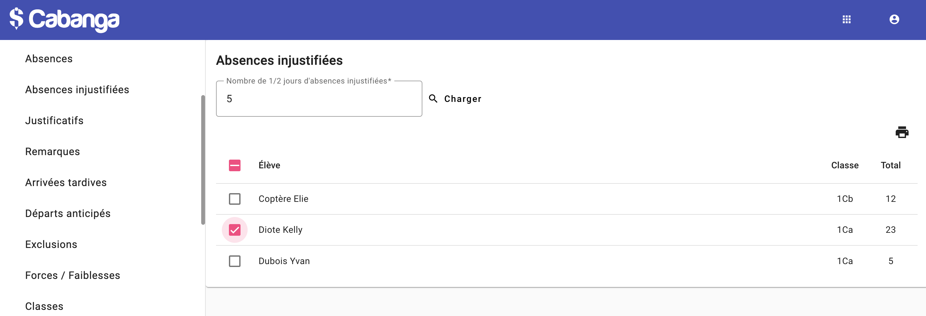Go to Justificatifs section
Viewport: 926px width, 316px height.
(x=54, y=120)
